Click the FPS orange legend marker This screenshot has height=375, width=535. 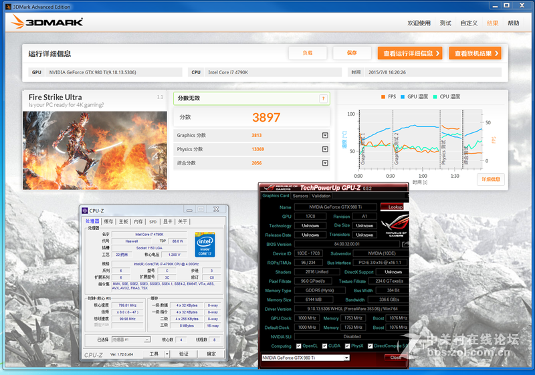click(383, 97)
